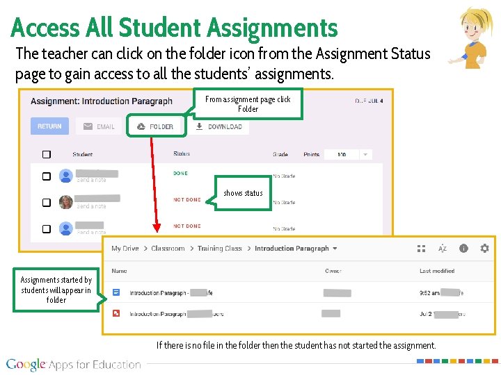Click 'Send a note' under first student
The image size is (501, 375).
[x=91, y=180]
